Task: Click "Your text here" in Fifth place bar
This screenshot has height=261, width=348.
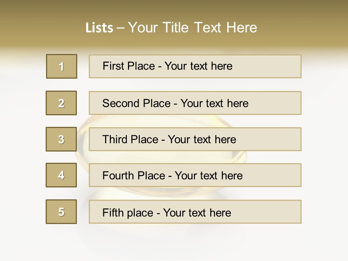Action: (x=197, y=213)
